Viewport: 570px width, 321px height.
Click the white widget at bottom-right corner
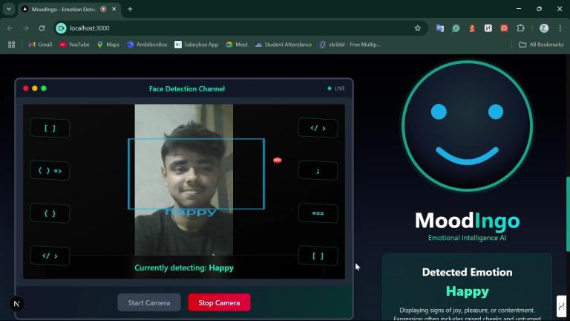pyautogui.click(x=561, y=306)
